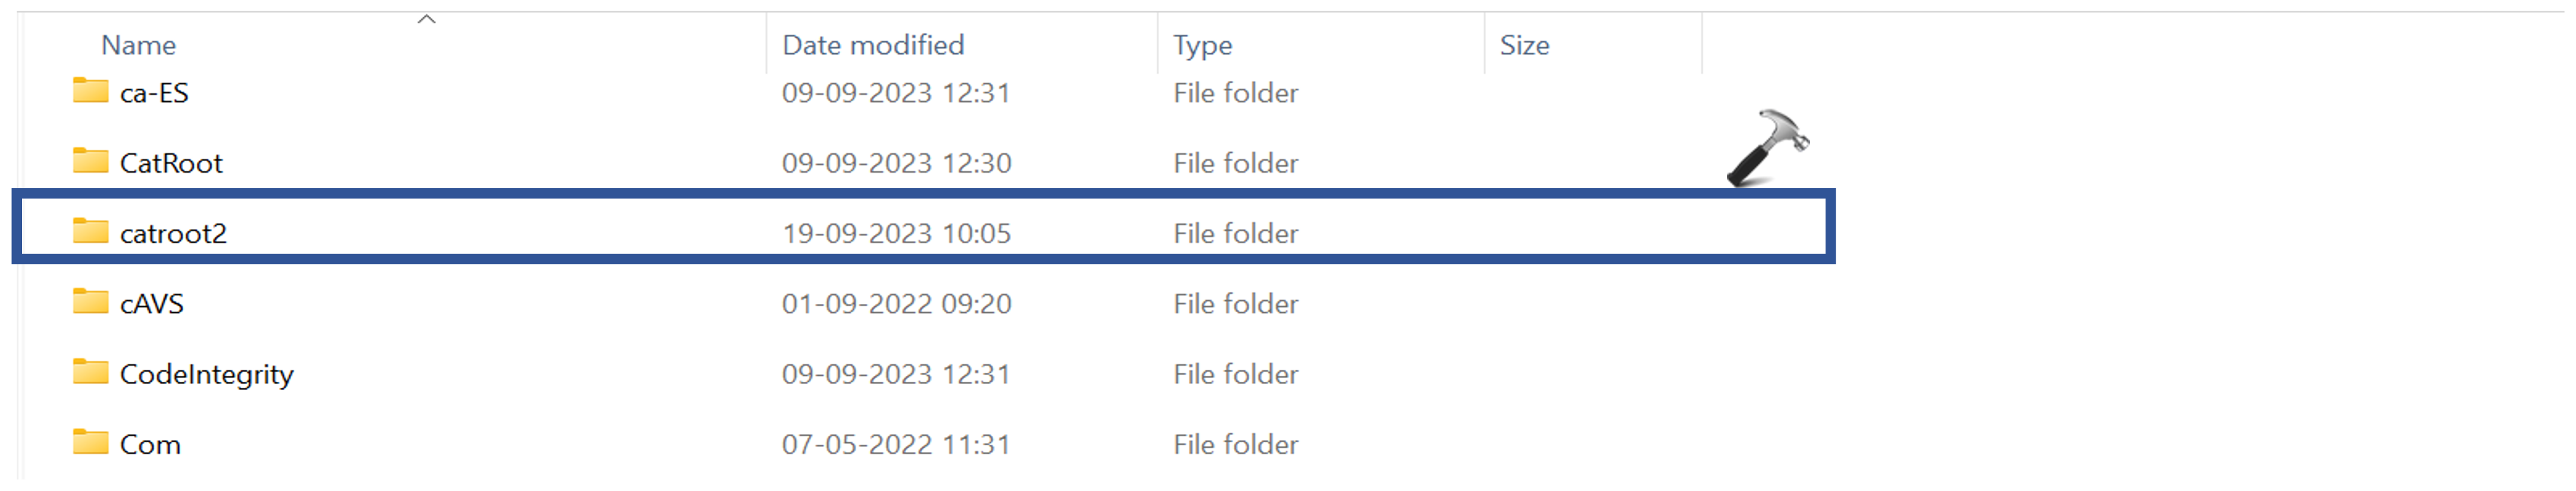
Task: Sort by the Type column header
Action: 1202,45
